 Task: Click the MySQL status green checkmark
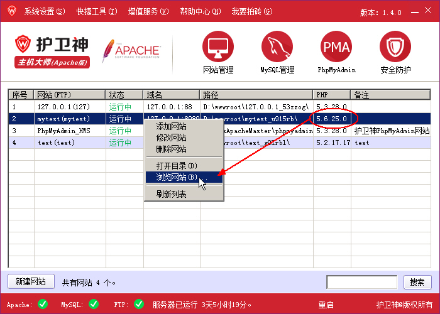pyautogui.click(x=94, y=304)
